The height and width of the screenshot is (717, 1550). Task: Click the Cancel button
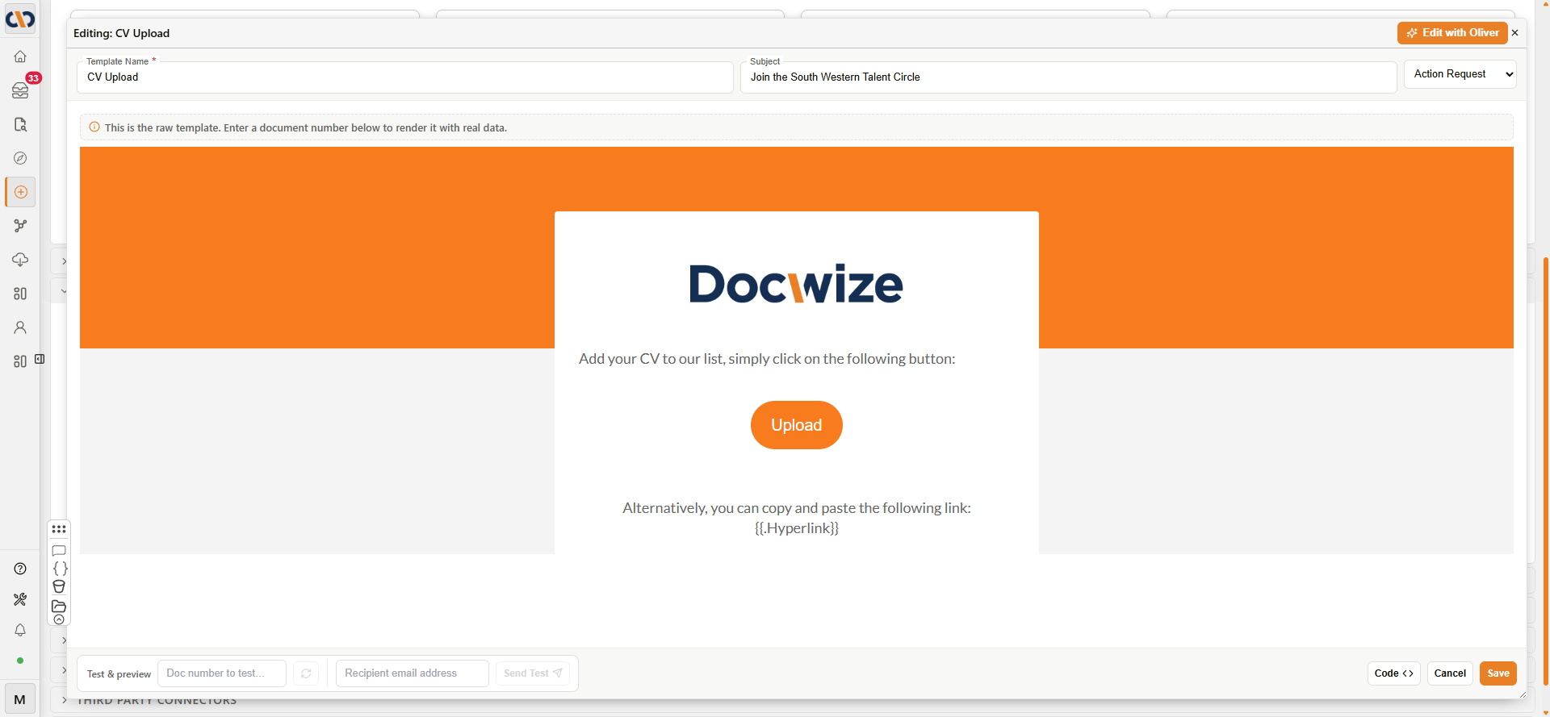1450,673
